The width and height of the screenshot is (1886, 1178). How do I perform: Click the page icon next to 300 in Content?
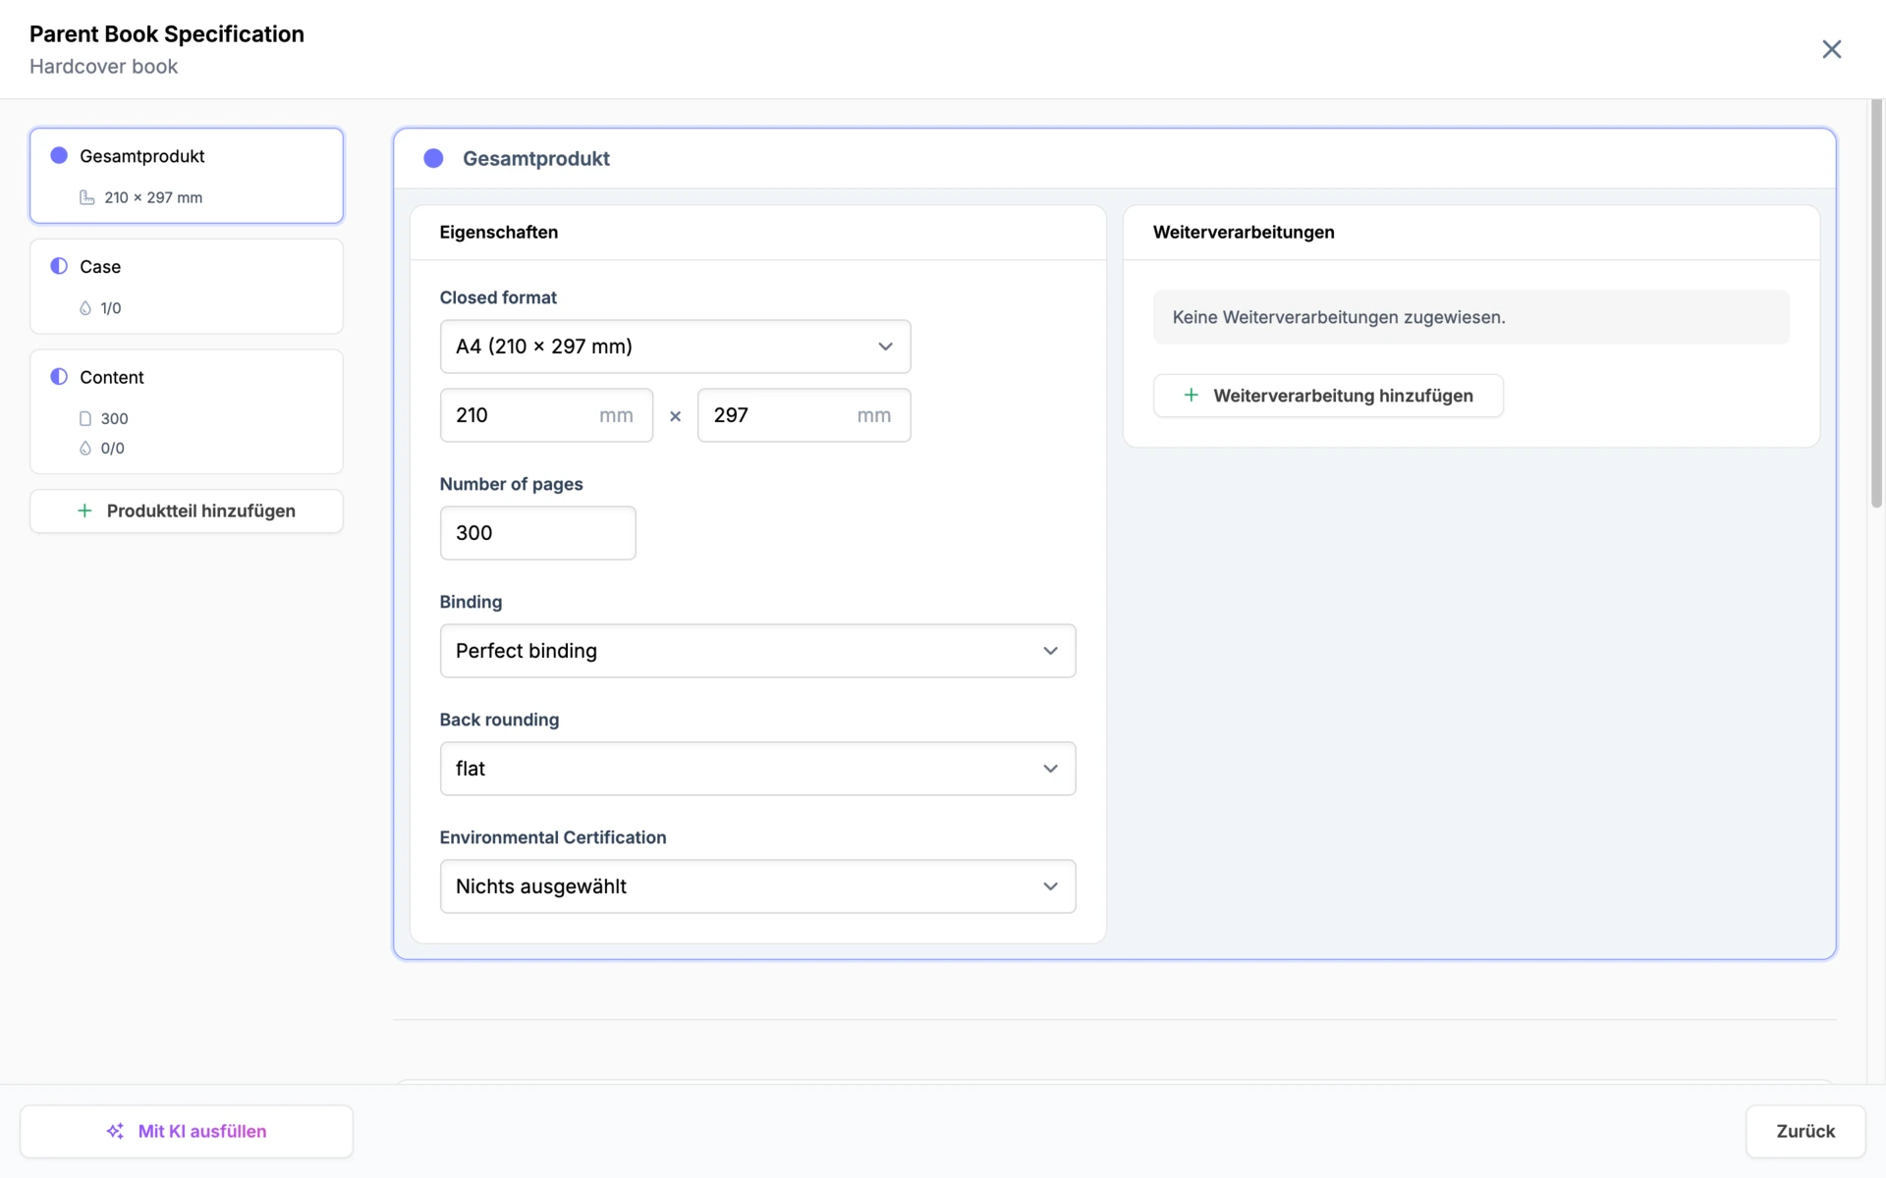click(x=85, y=418)
